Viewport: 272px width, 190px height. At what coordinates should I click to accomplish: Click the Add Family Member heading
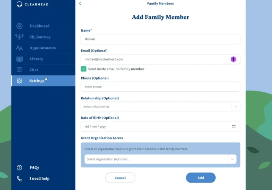pos(160,17)
